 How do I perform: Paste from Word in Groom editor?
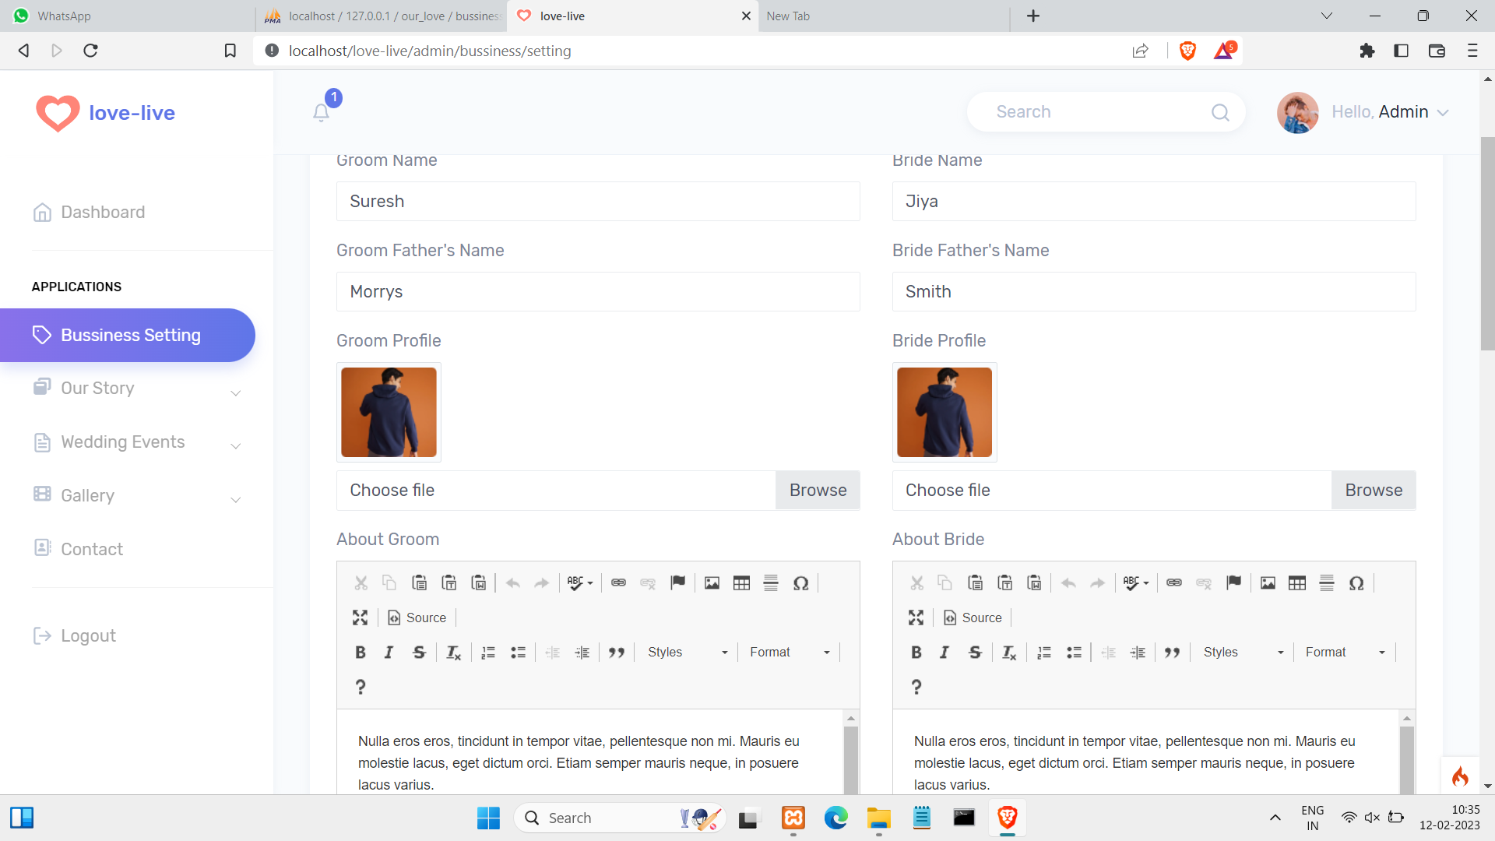coord(479,583)
